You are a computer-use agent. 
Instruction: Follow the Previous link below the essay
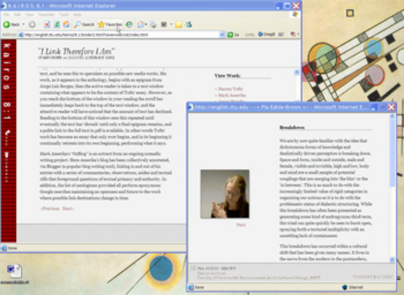(50, 209)
